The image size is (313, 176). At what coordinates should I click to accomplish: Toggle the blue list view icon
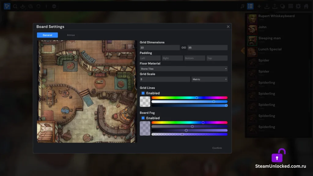click(250, 6)
